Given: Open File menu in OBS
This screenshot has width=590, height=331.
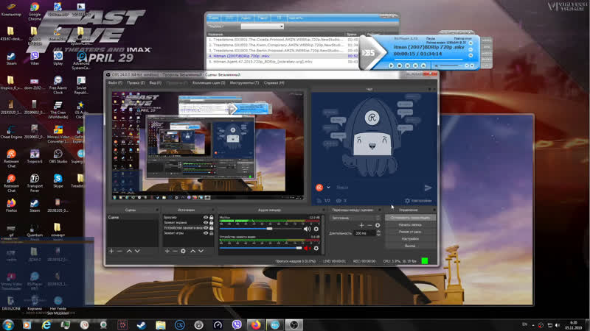Looking at the screenshot, I should click(x=115, y=82).
